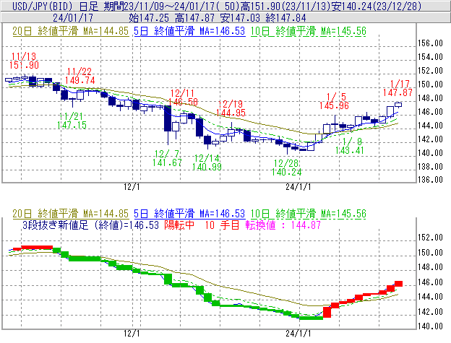The height and width of the screenshot is (343, 451).
Task: Select the 11/21 147.15 low label
Action: click(72, 121)
